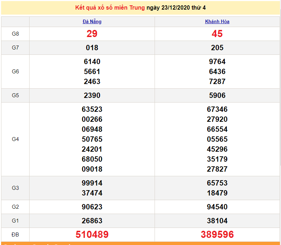
Task: Select the G8 row label
Action: (x=15, y=34)
